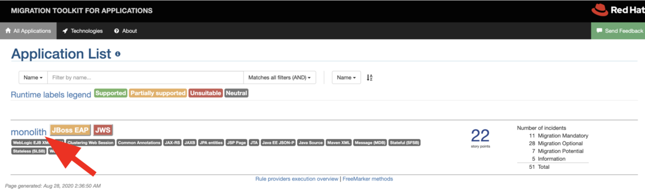Open the FreeMarker methods link
Image resolution: width=645 pixels, height=194 pixels.
367,179
